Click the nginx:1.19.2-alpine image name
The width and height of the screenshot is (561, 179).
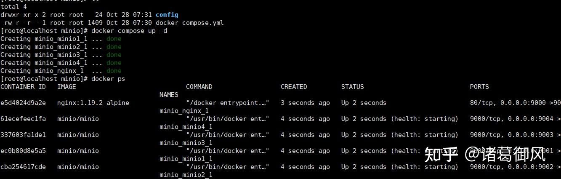(x=93, y=103)
